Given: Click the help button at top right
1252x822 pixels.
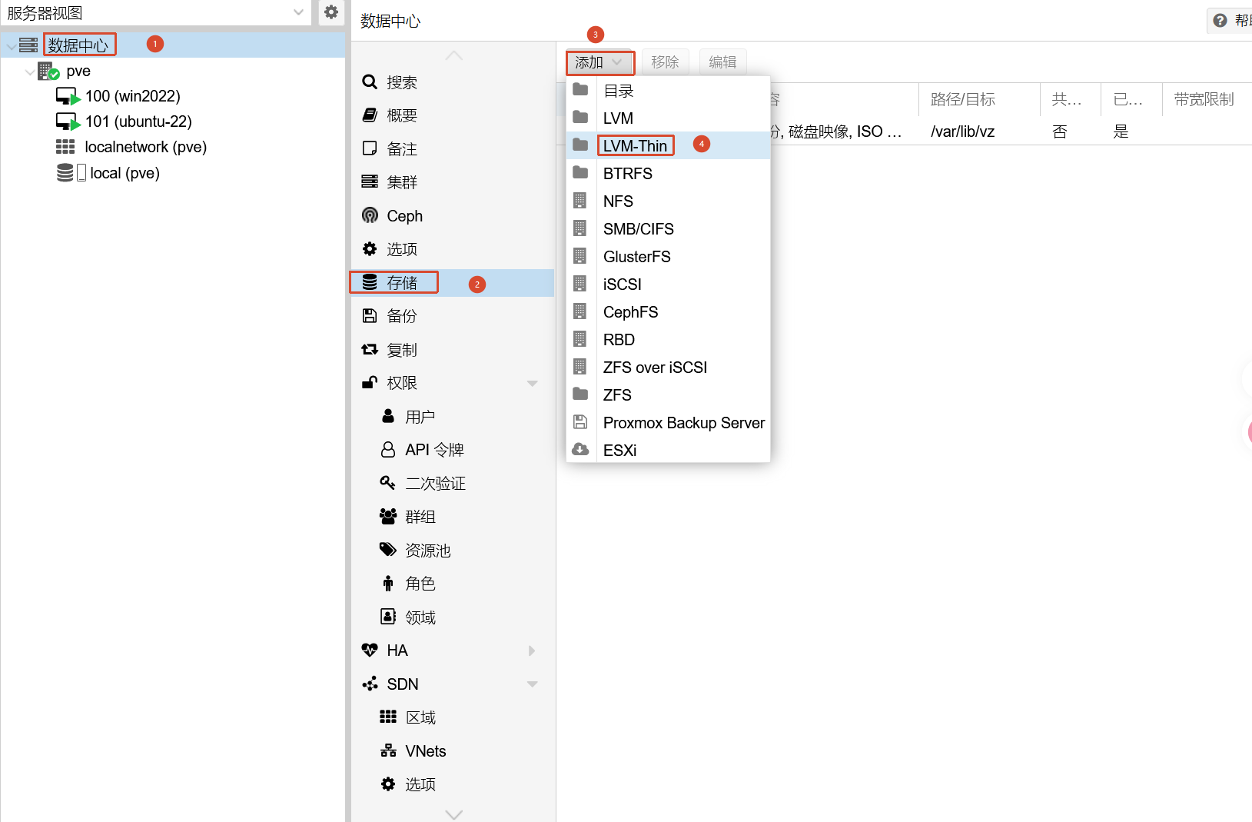Looking at the screenshot, I should point(1230,21).
